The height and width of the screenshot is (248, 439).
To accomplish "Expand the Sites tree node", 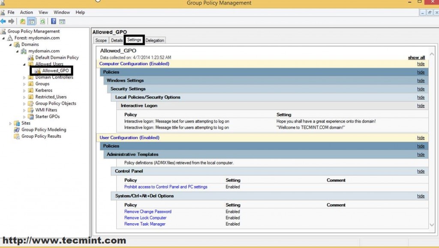I will click(x=9, y=123).
